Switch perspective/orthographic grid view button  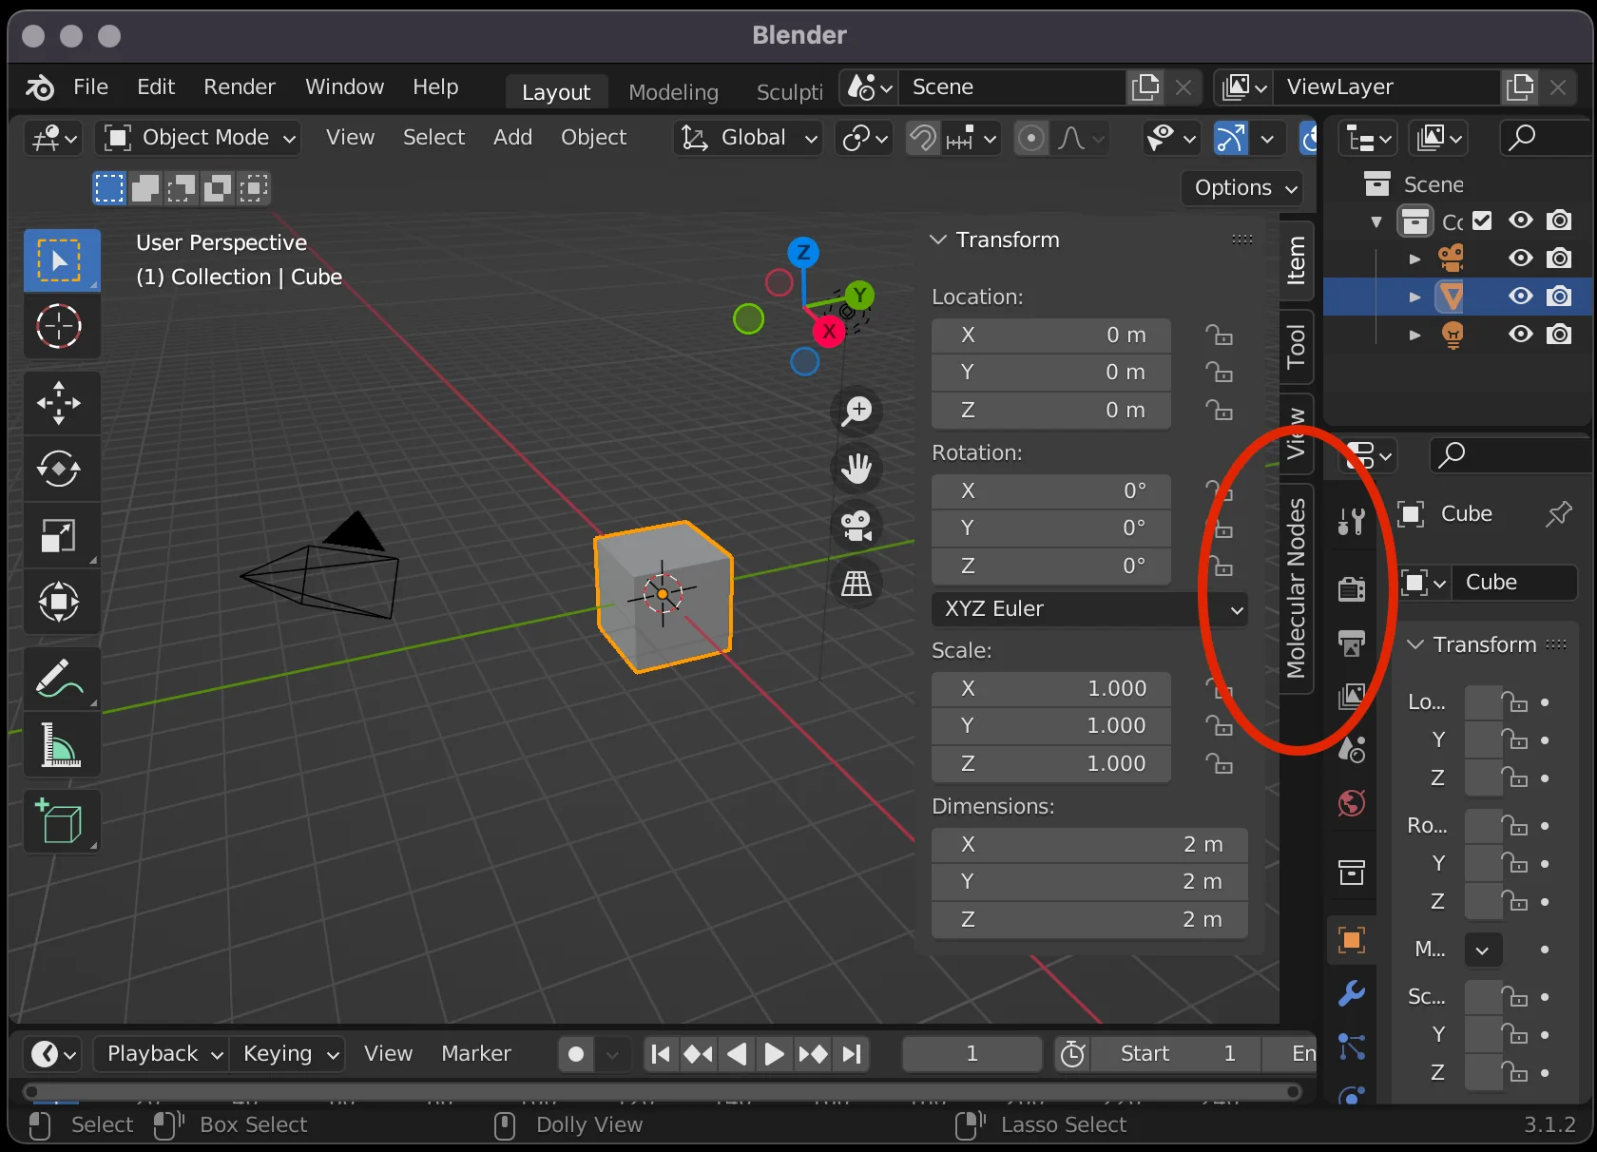tap(856, 583)
